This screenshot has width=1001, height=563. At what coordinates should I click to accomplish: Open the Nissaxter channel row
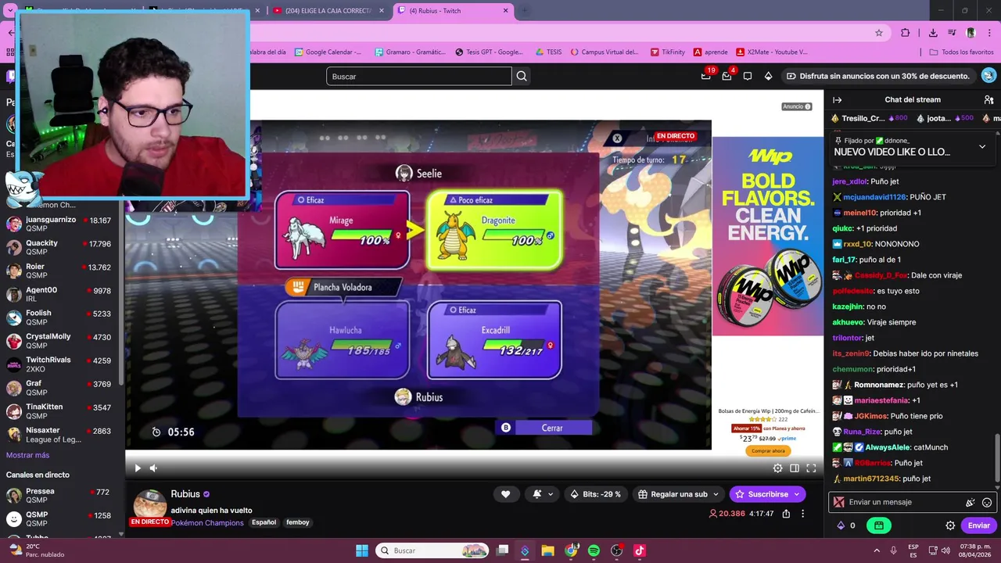point(61,435)
